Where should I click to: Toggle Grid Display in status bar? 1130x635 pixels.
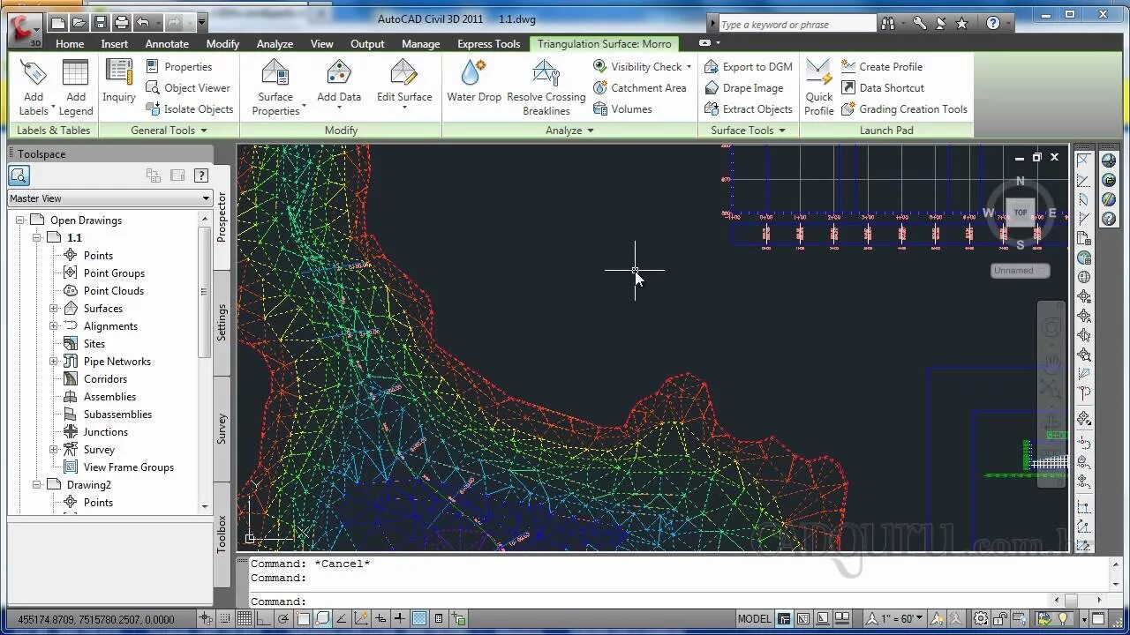245,618
